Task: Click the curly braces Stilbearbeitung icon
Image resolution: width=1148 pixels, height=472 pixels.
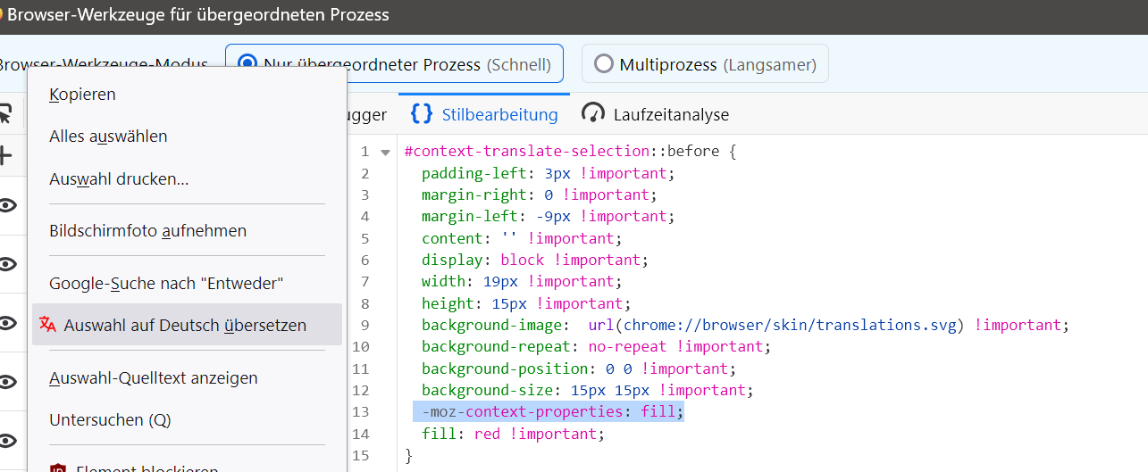Action: pos(421,114)
